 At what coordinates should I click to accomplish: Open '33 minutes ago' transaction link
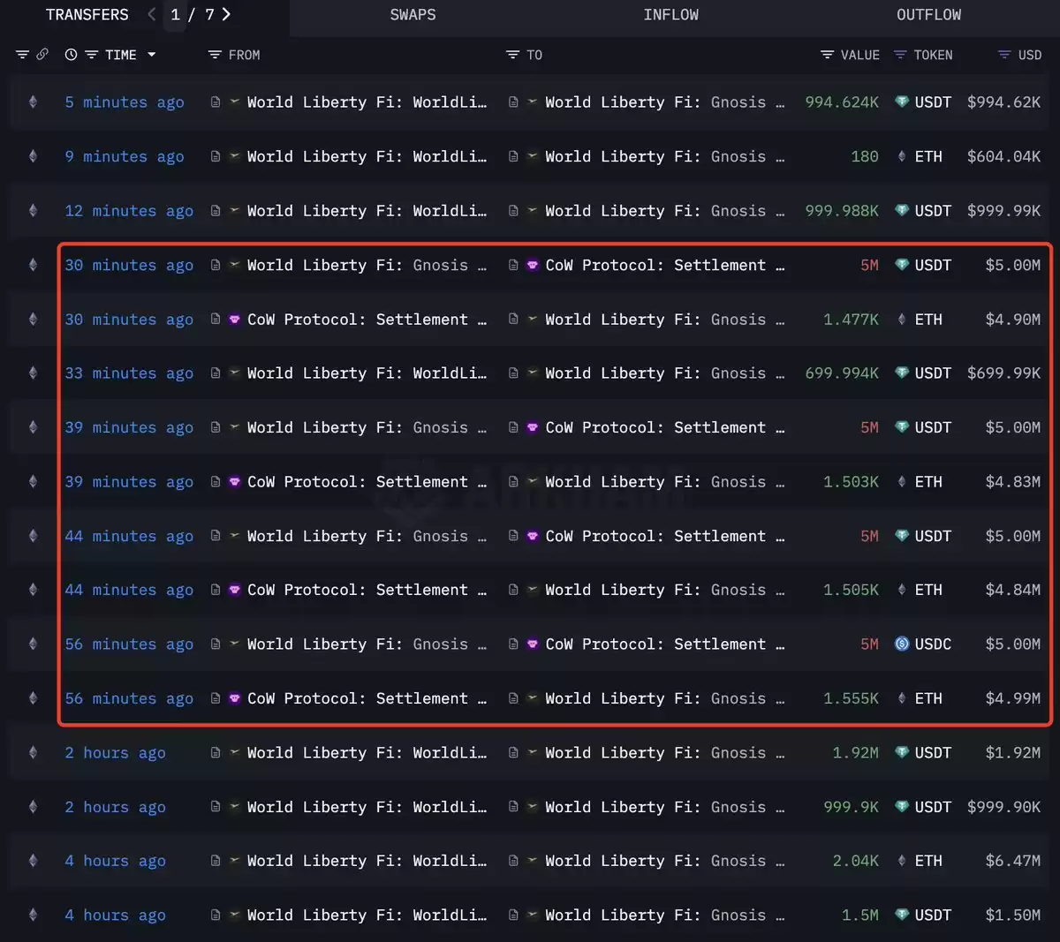pyautogui.click(x=129, y=373)
